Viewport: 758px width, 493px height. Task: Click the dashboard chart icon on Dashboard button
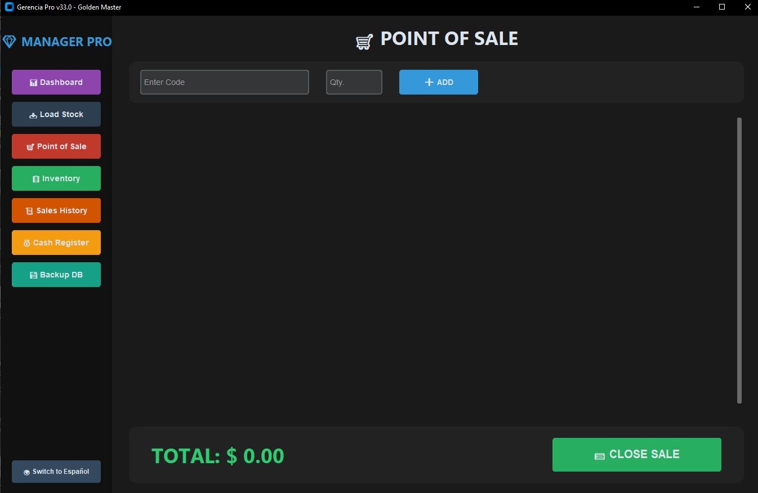(33, 82)
